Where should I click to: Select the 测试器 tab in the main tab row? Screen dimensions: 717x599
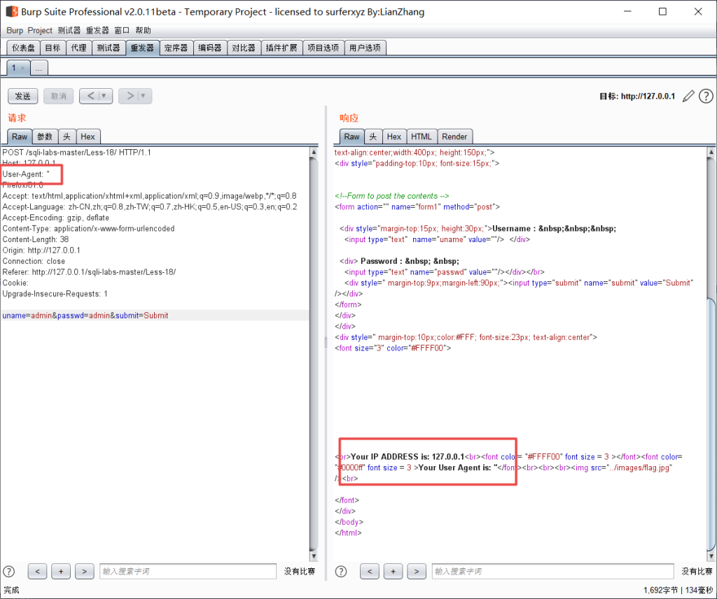pos(109,48)
